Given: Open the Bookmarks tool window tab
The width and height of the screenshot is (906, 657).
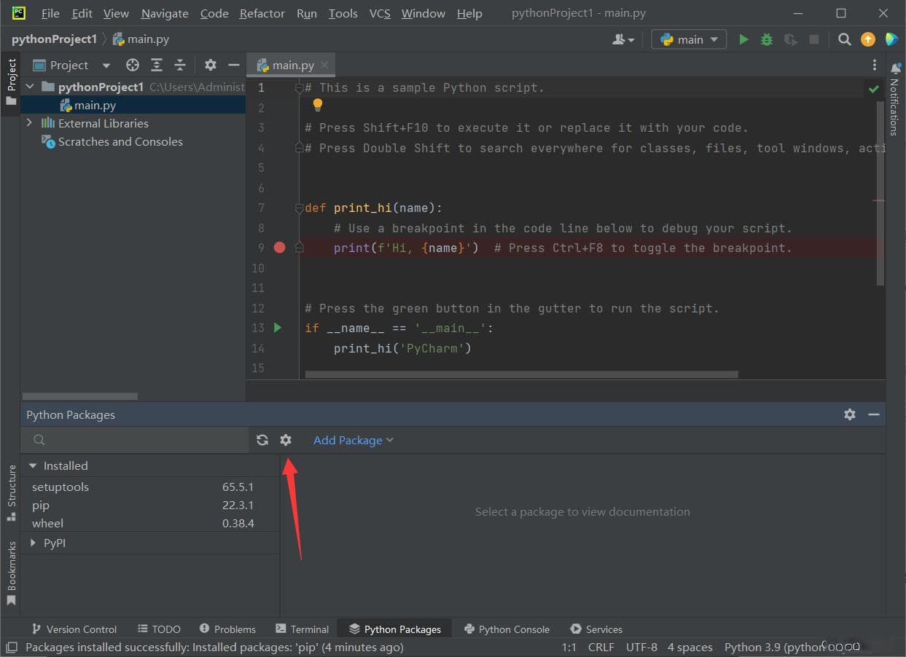Looking at the screenshot, I should pyautogui.click(x=11, y=573).
